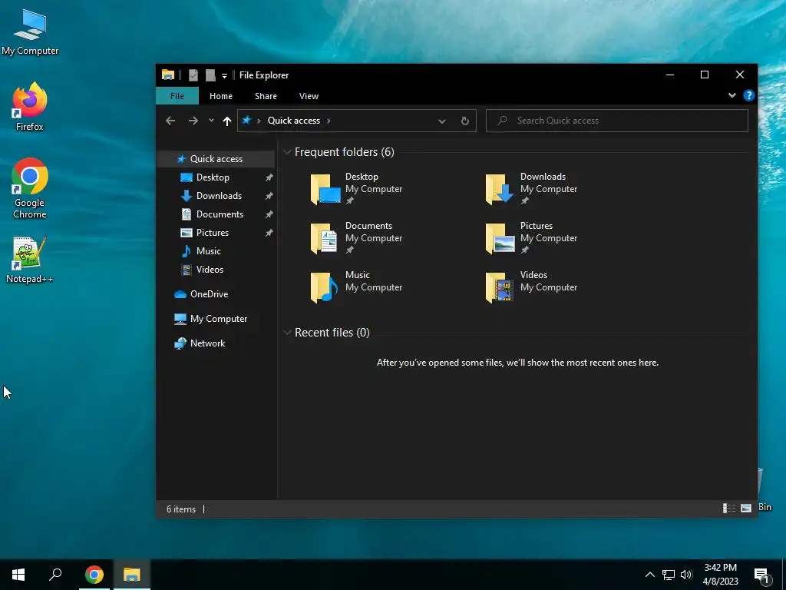Click pin icon next to sidebar Desktop
The width and height of the screenshot is (786, 590).
tap(269, 177)
